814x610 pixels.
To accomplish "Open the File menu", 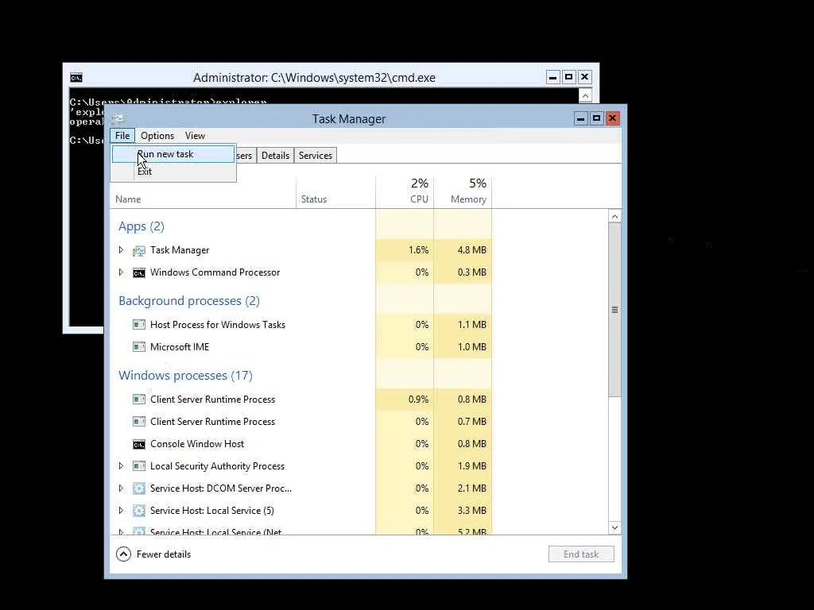I will click(122, 135).
